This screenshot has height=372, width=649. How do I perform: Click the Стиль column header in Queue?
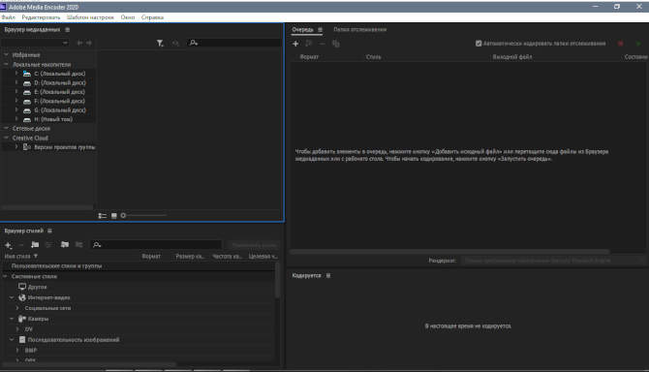373,57
